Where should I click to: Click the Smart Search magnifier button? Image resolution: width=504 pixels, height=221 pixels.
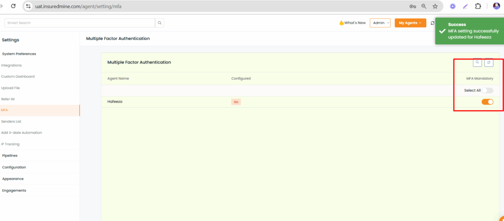point(159,23)
